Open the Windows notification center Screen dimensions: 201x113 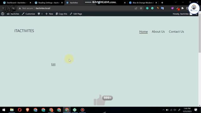[196, 110]
